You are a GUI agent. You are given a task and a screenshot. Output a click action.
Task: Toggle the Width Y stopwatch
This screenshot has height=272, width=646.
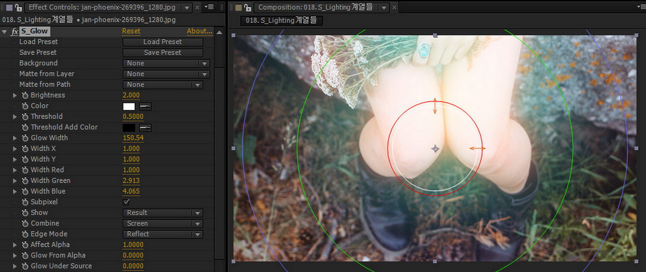click(x=25, y=159)
